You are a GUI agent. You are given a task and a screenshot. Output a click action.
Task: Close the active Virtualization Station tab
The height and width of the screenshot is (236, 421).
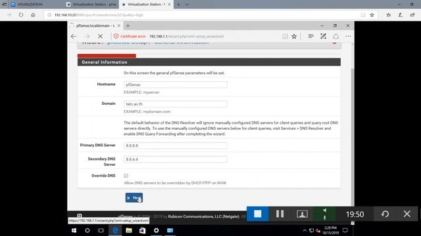(x=169, y=5)
